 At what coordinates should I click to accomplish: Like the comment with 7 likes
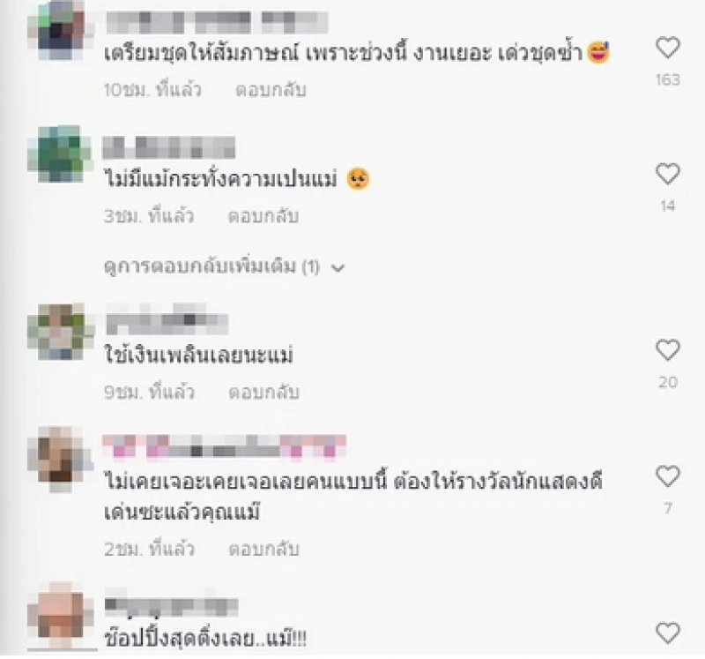coord(668,476)
